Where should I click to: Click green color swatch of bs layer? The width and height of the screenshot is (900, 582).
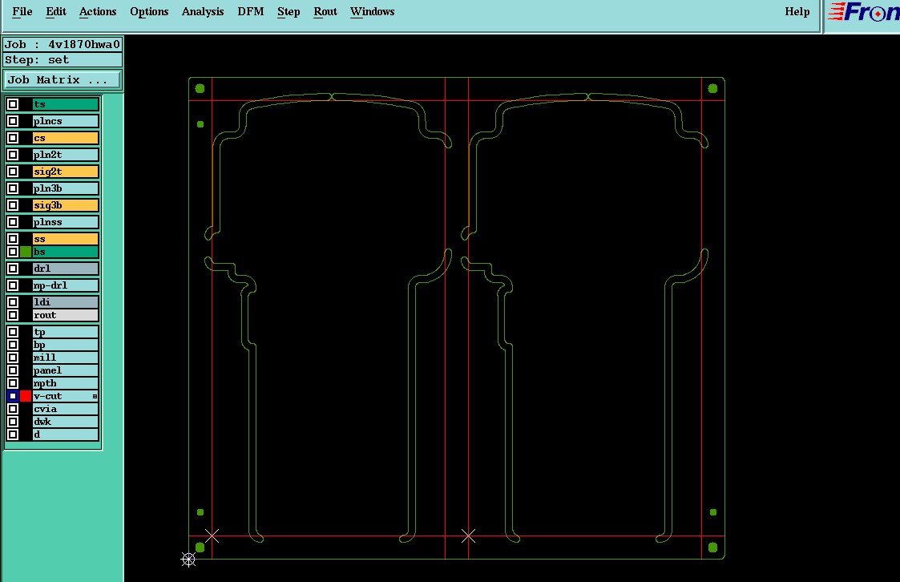click(26, 252)
